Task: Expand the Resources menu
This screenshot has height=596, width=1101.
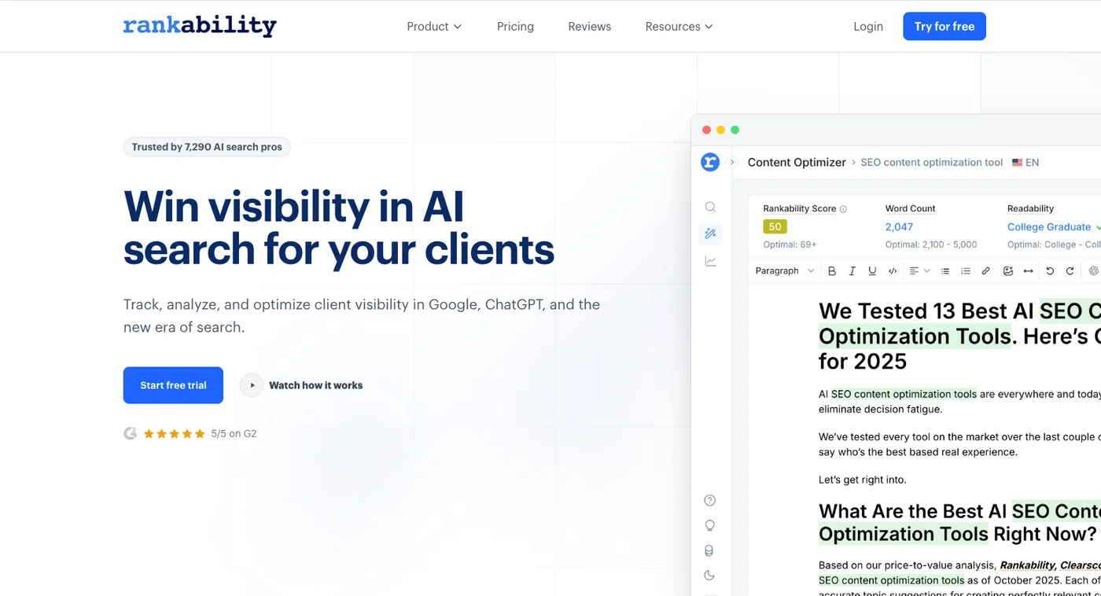Action: click(679, 27)
